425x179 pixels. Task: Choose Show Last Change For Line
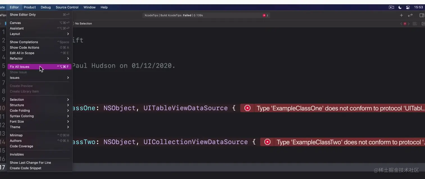point(39,163)
